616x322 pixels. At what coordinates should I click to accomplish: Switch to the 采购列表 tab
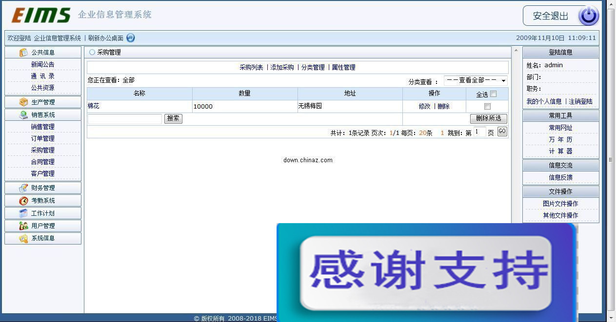(251, 67)
